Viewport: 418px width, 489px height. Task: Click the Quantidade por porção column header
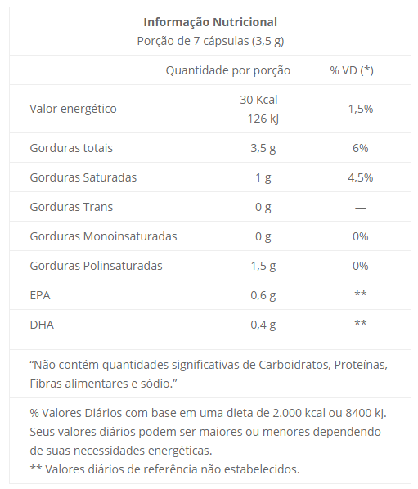(228, 70)
